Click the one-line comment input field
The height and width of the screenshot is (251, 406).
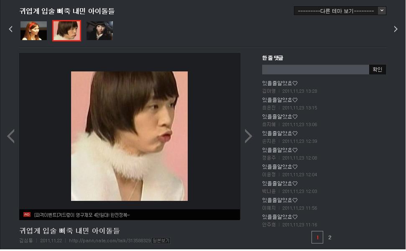[x=315, y=69]
